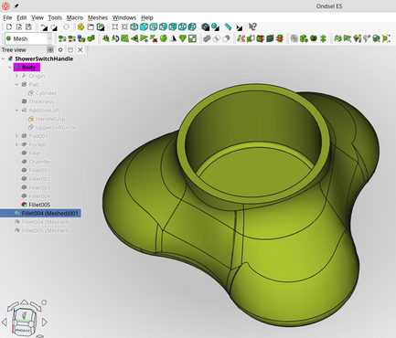Open a document from file

(x=19, y=27)
